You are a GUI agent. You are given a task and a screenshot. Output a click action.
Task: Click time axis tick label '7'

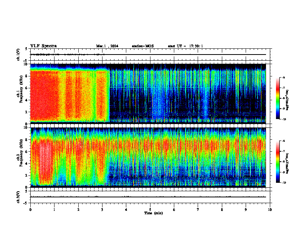(198, 210)
